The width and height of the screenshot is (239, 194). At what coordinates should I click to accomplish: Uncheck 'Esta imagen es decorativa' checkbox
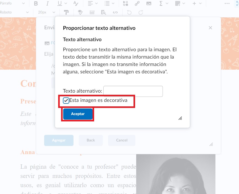pyautogui.click(x=66, y=101)
